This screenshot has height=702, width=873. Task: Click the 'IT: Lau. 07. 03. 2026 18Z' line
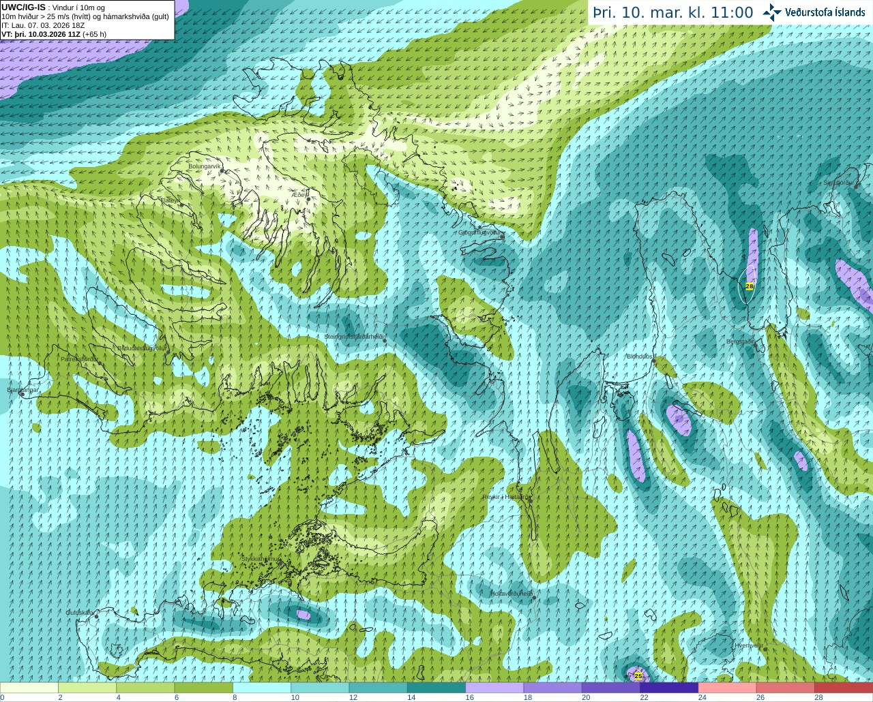(x=43, y=25)
